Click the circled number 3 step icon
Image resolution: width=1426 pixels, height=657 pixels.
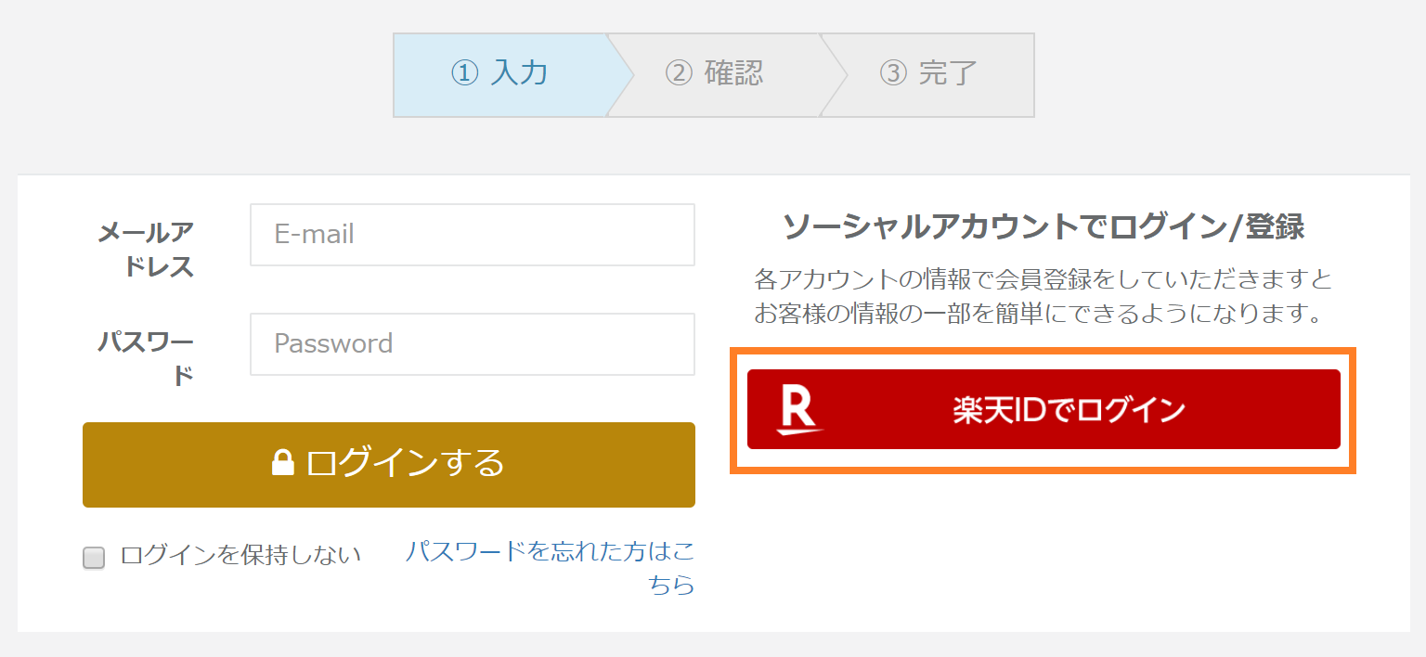tap(892, 73)
